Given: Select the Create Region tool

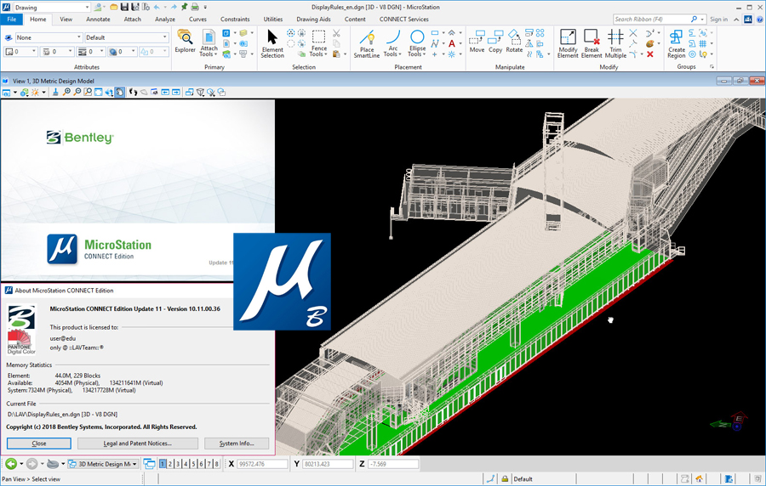Looking at the screenshot, I should click(x=677, y=43).
